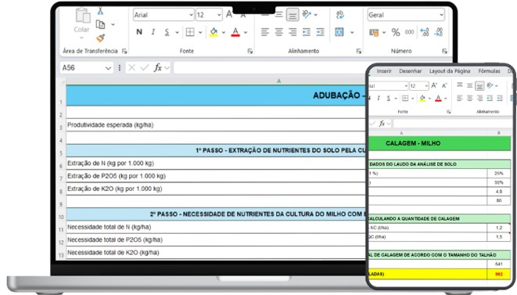Toggle center align on phone ribbon

click(x=469, y=98)
